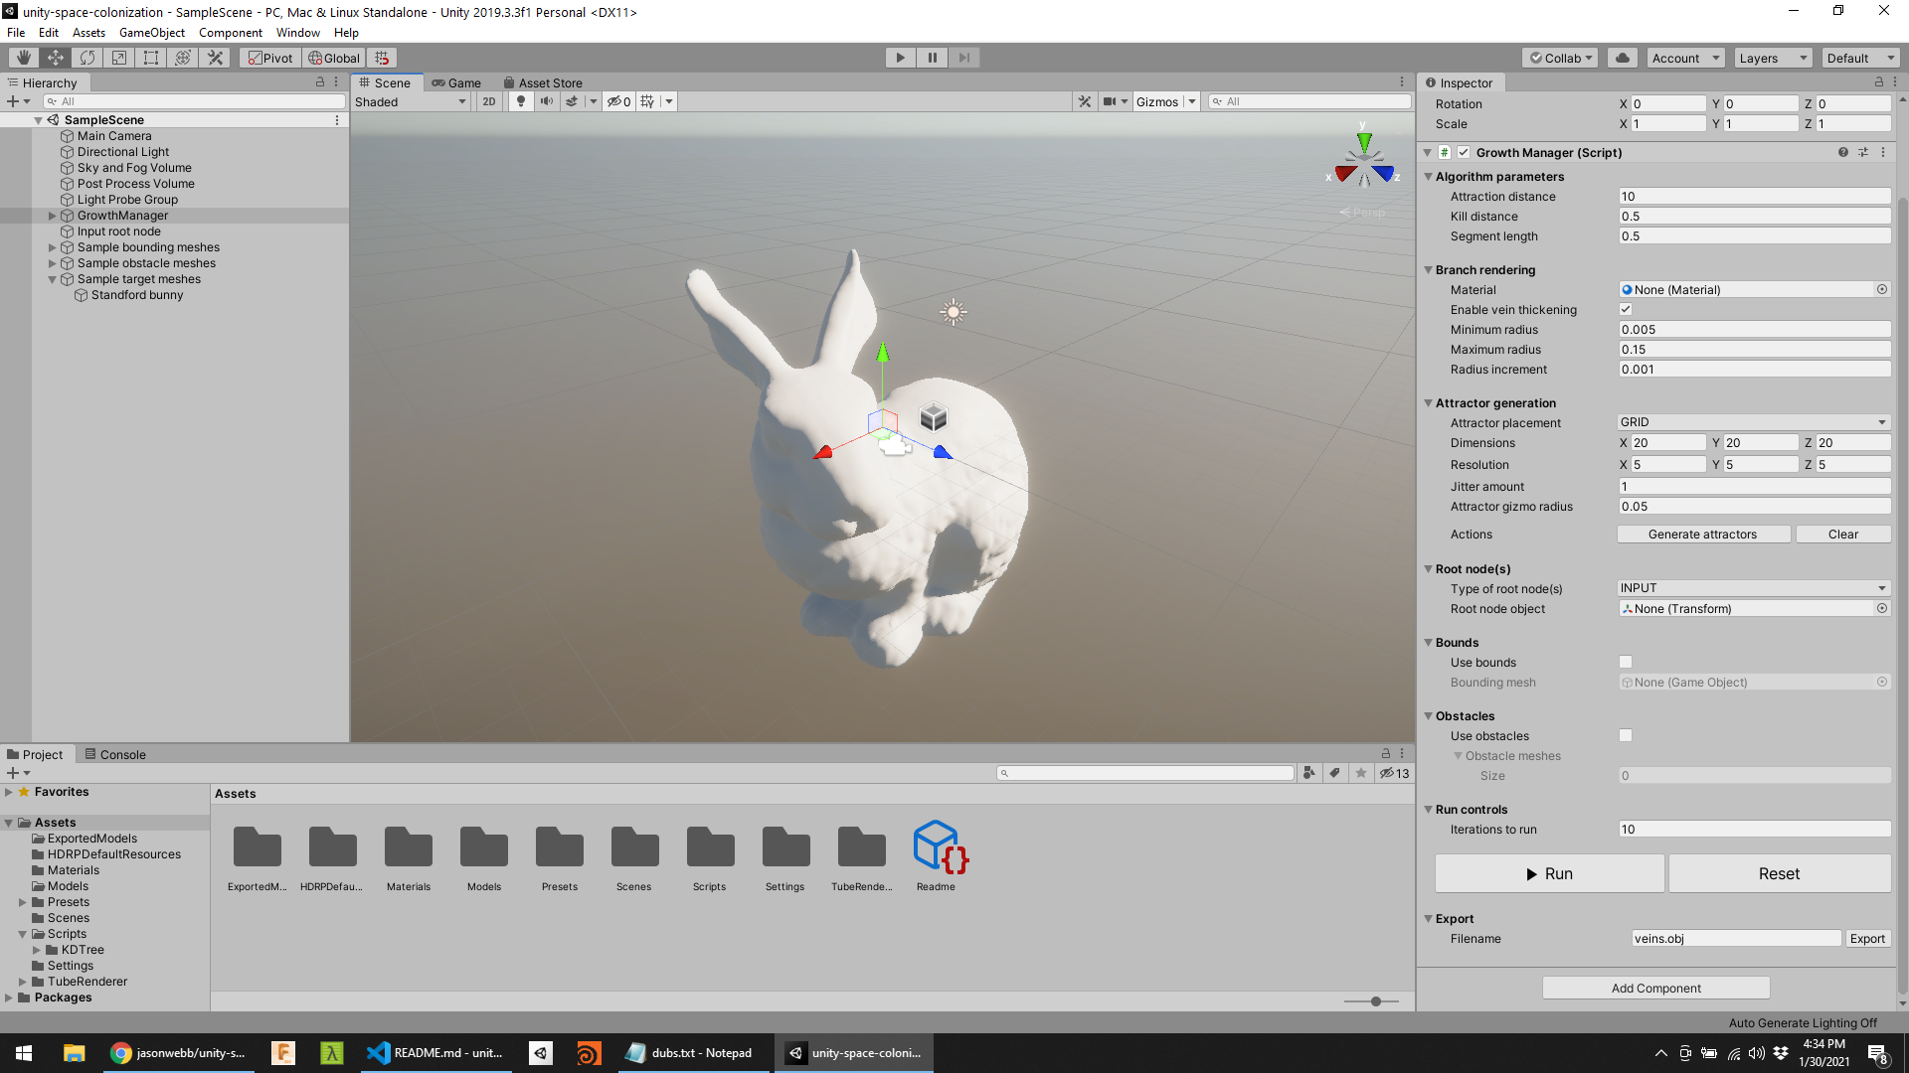The image size is (1909, 1073).
Task: Toggle hidden objects visibility counter
Action: (619, 101)
